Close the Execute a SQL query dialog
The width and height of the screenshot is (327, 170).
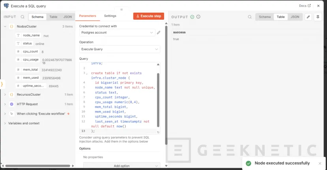(318, 6)
